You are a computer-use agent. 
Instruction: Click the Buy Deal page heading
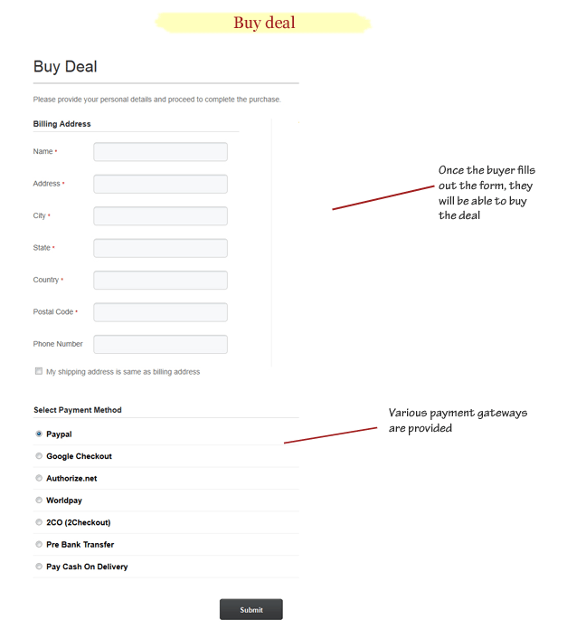[x=65, y=66]
